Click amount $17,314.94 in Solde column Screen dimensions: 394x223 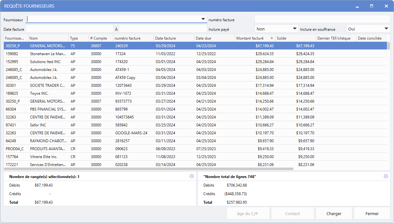pyautogui.click(x=305, y=86)
